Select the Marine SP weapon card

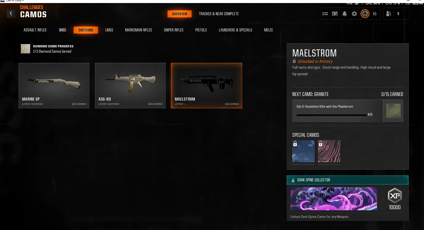(x=54, y=86)
